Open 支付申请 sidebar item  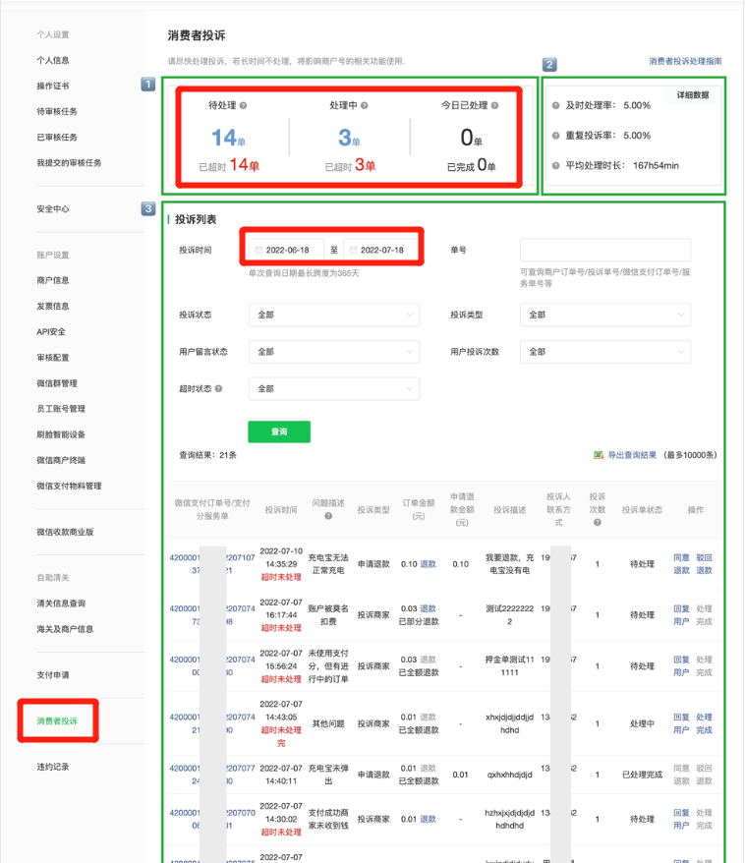coord(53,674)
